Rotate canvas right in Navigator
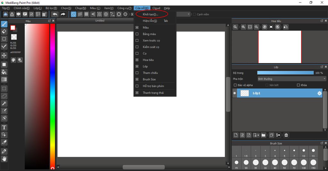Image resolution: width=328 pixels, height=171 pixels. pos(278,27)
